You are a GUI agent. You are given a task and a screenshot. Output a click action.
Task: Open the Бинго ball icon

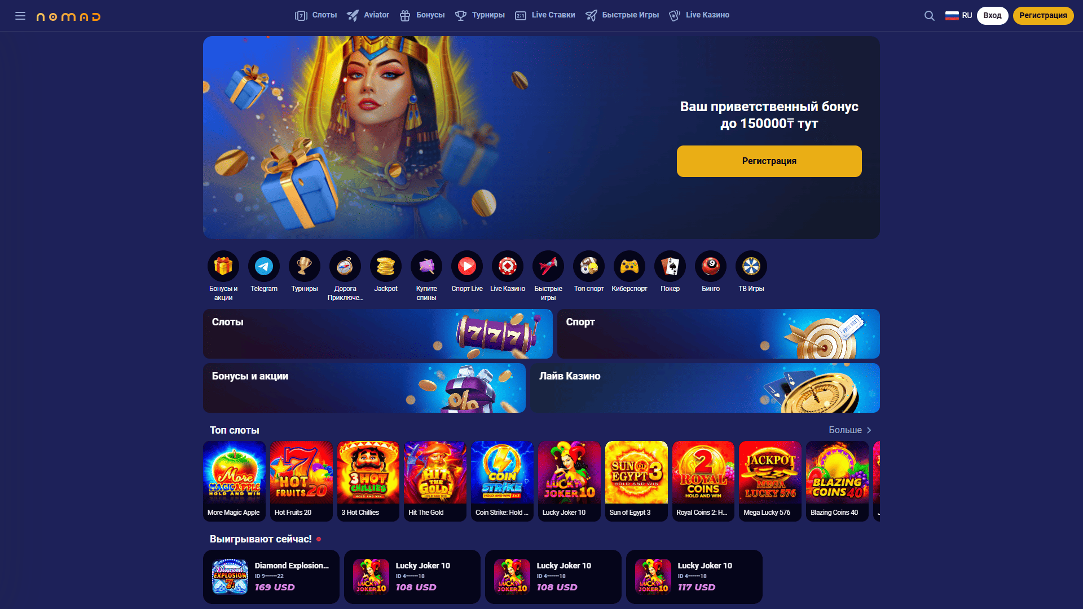pos(711,266)
